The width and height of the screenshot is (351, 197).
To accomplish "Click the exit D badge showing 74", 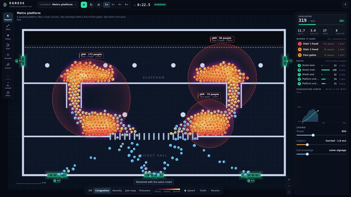I will 19,61.
